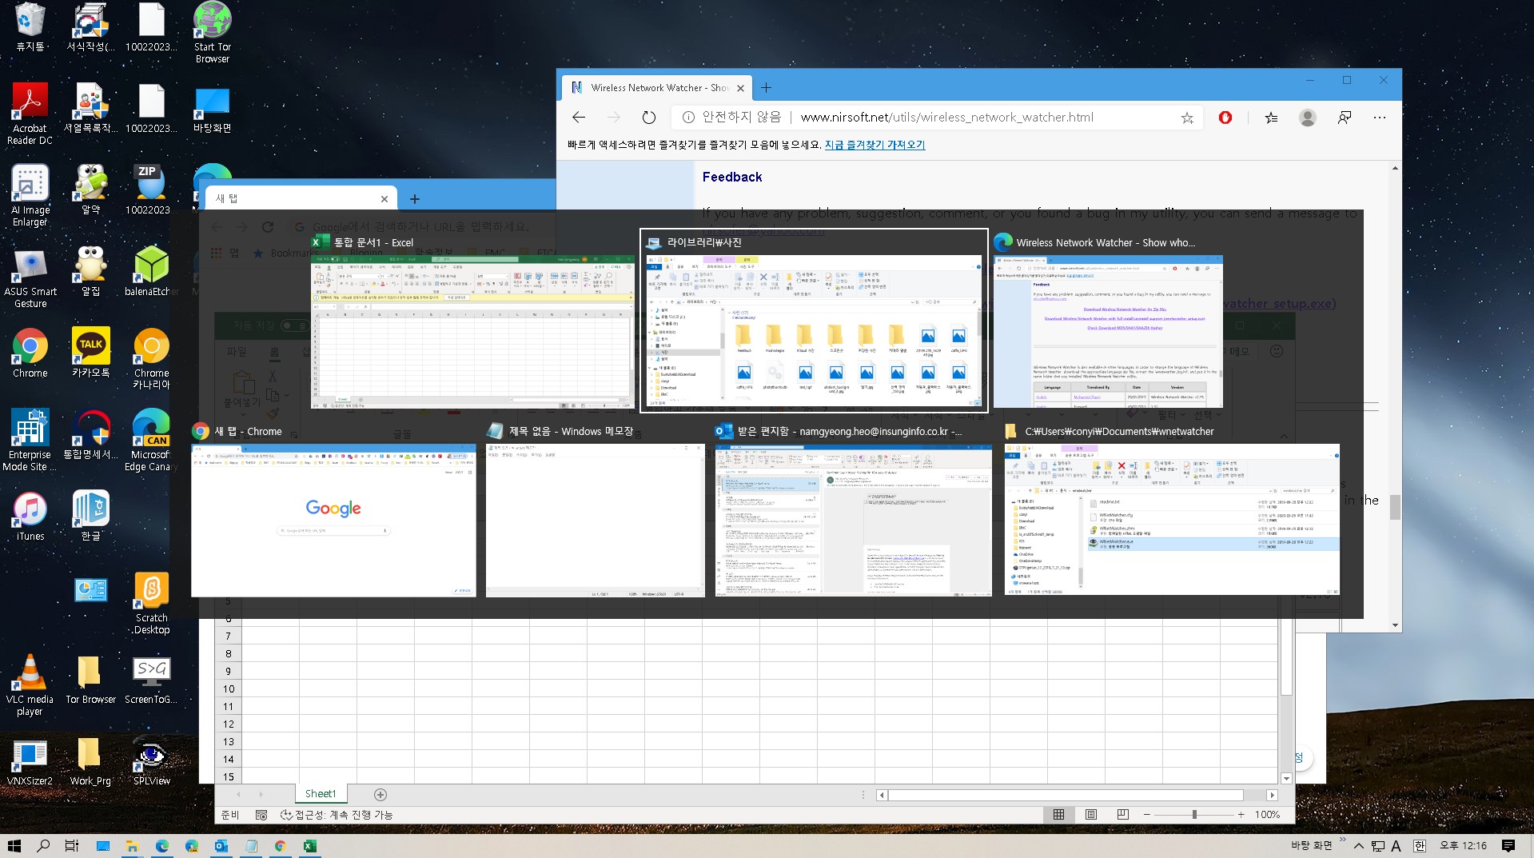Open the 카카오톡 KakaoTalk desktop icon

point(91,353)
